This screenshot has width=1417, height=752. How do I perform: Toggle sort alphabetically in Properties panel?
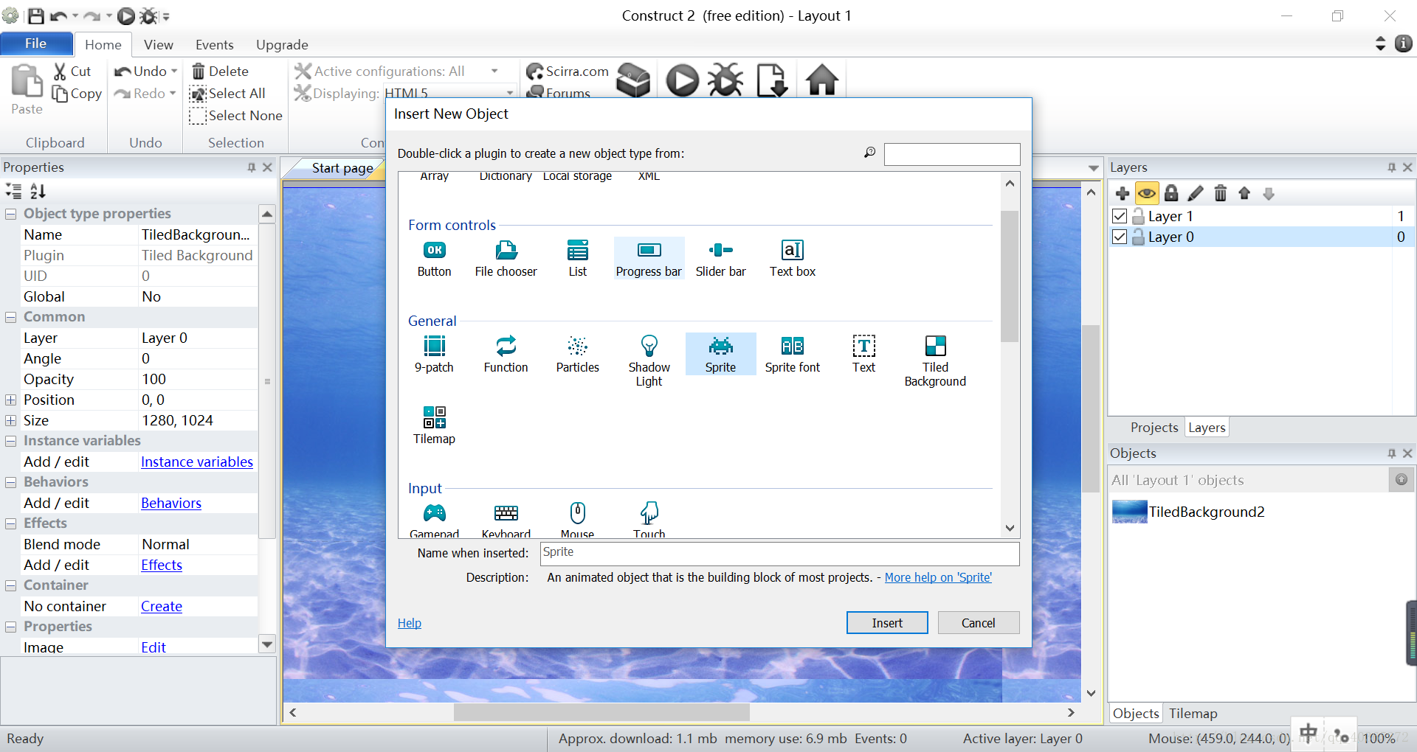tap(38, 192)
